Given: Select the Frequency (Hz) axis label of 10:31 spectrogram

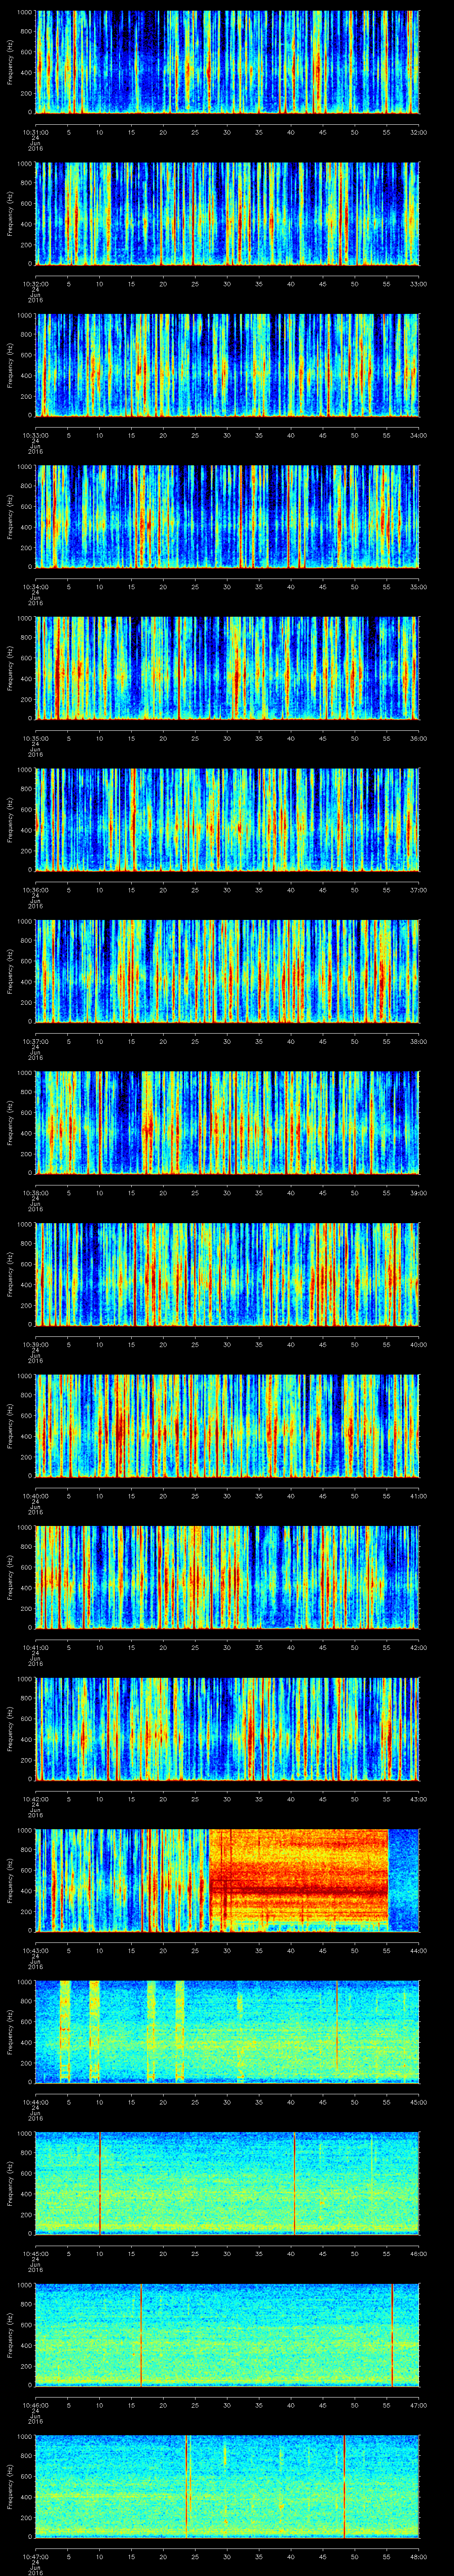Looking at the screenshot, I should pyautogui.click(x=10, y=62).
